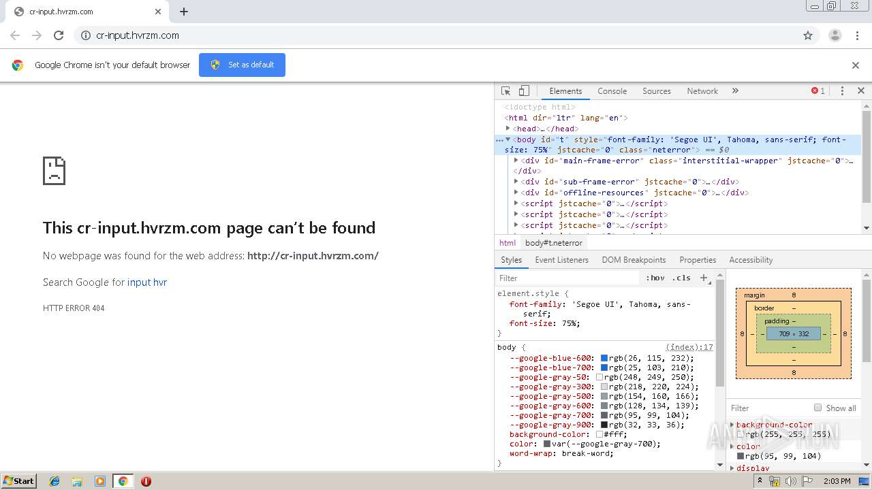Reload the page

point(59,35)
